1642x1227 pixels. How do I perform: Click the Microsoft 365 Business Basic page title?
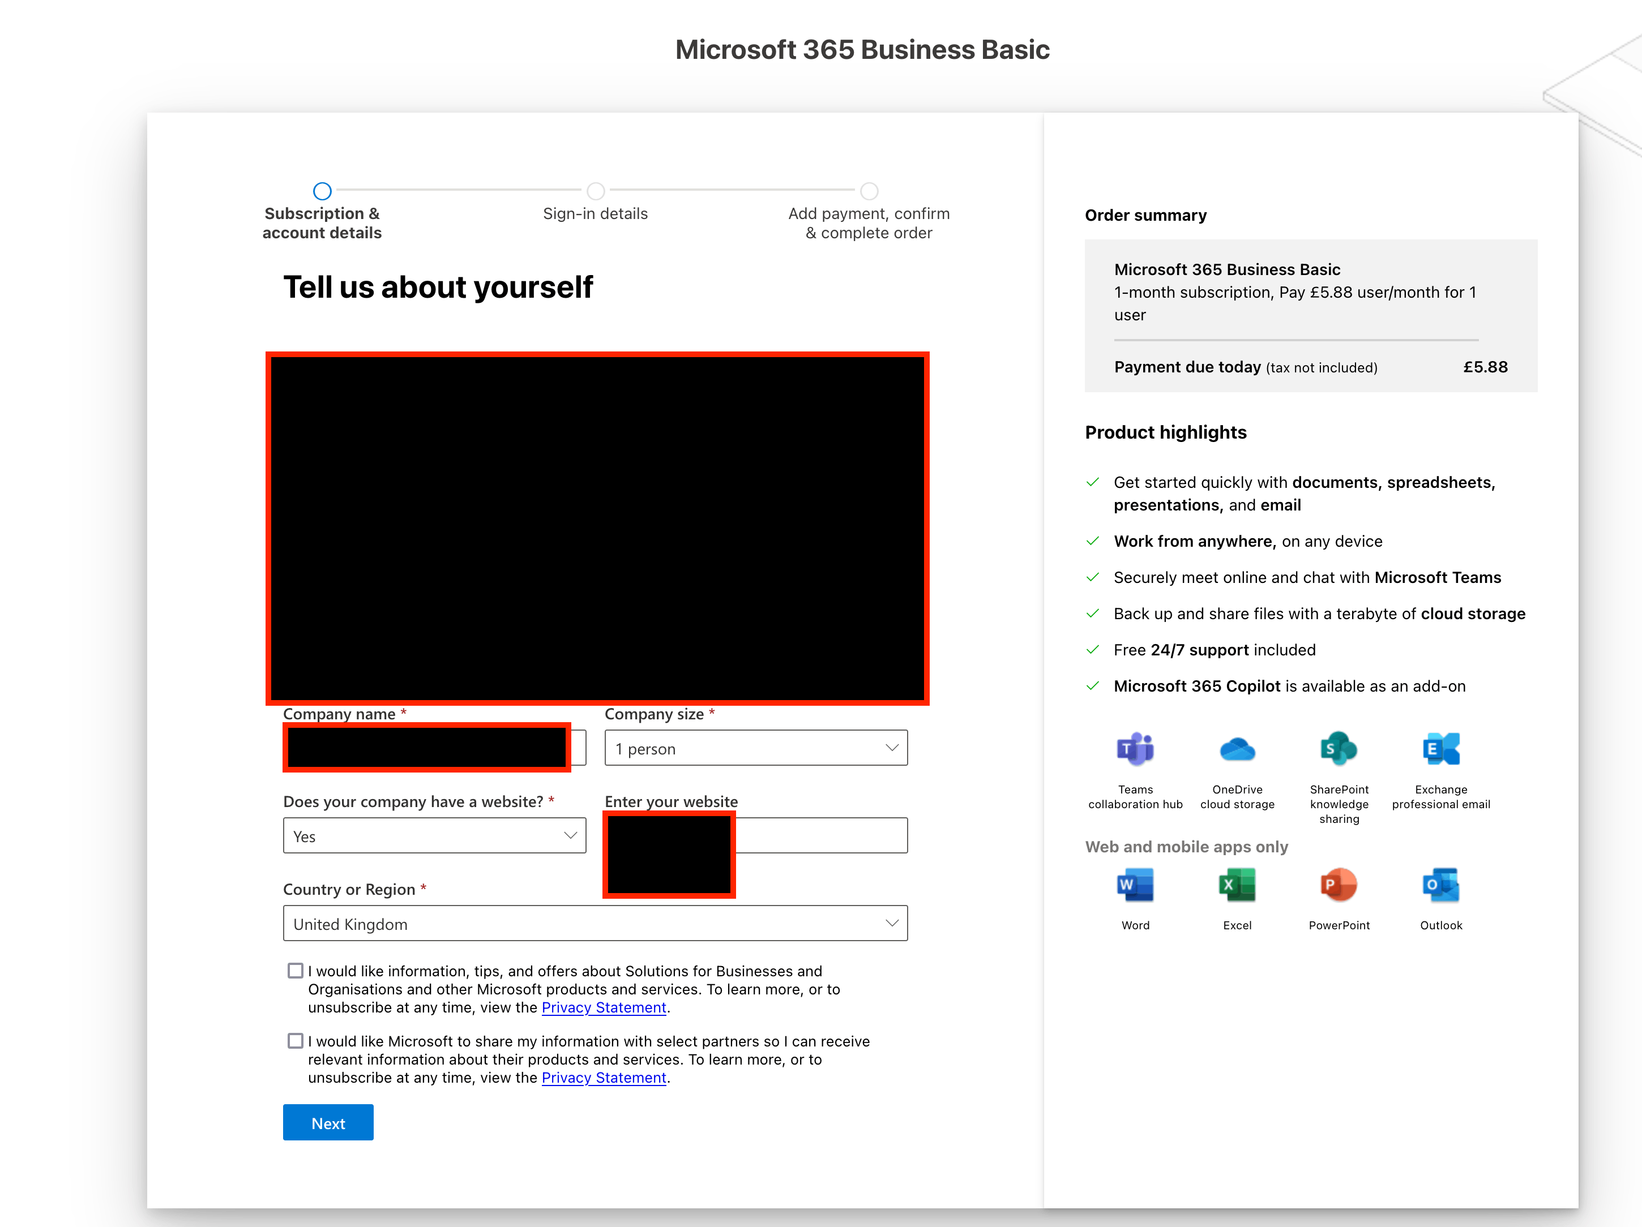(x=862, y=50)
